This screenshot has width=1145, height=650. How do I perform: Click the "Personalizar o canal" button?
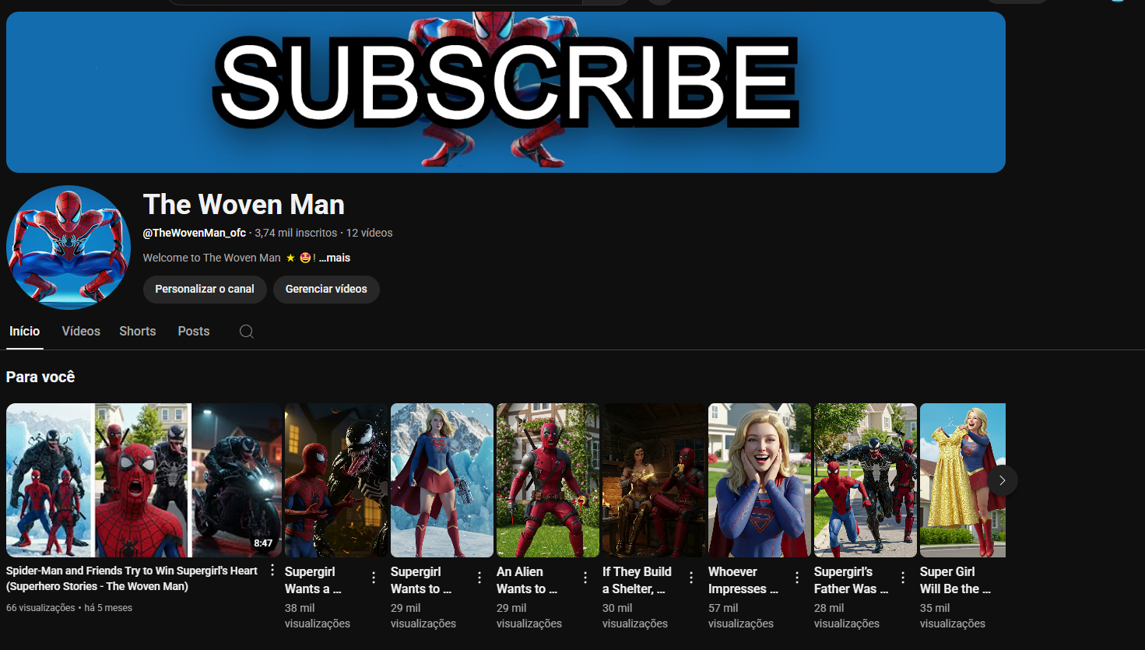pos(205,289)
